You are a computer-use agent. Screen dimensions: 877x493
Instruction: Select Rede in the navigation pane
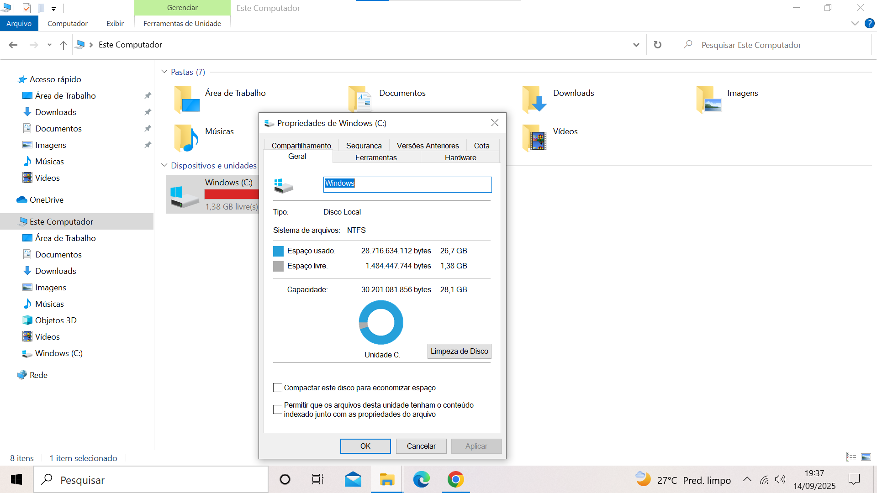(38, 375)
